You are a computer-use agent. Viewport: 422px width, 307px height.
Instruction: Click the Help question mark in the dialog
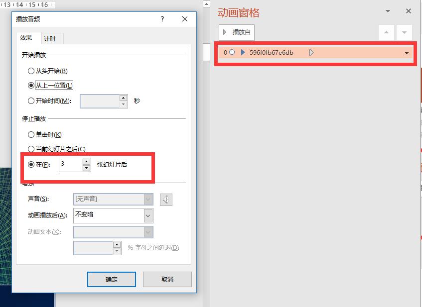(161, 19)
